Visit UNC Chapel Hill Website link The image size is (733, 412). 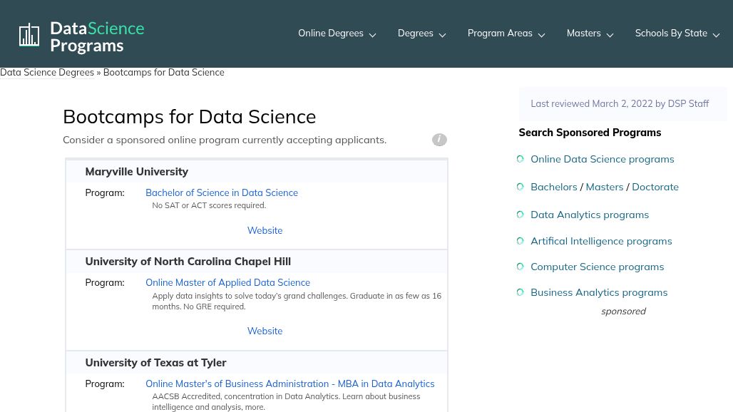click(265, 331)
